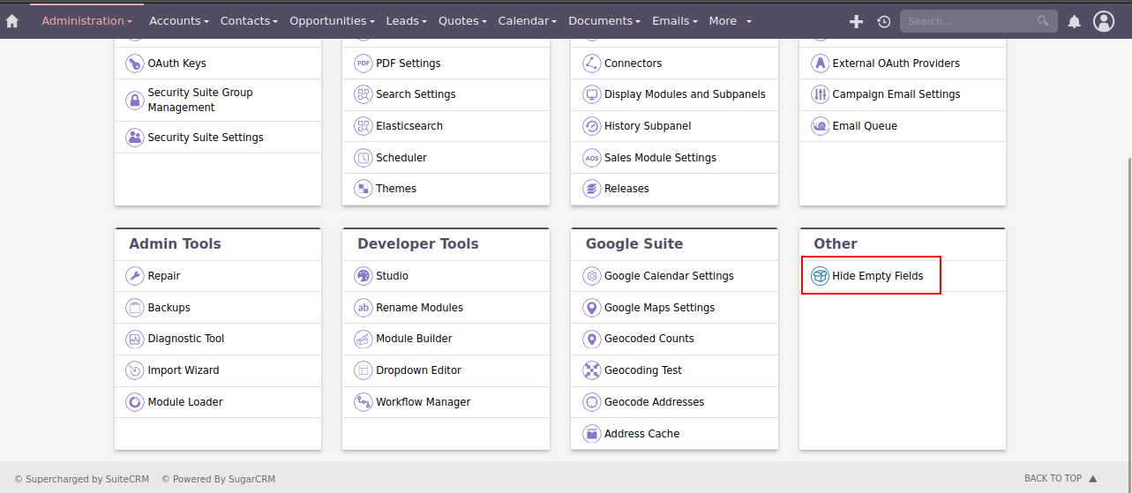The height and width of the screenshot is (493, 1132).
Task: Open the Workflow Manager link
Action: tap(423, 402)
